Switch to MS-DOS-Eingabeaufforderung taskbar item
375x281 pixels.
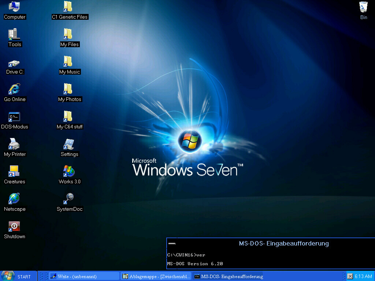coord(229,277)
